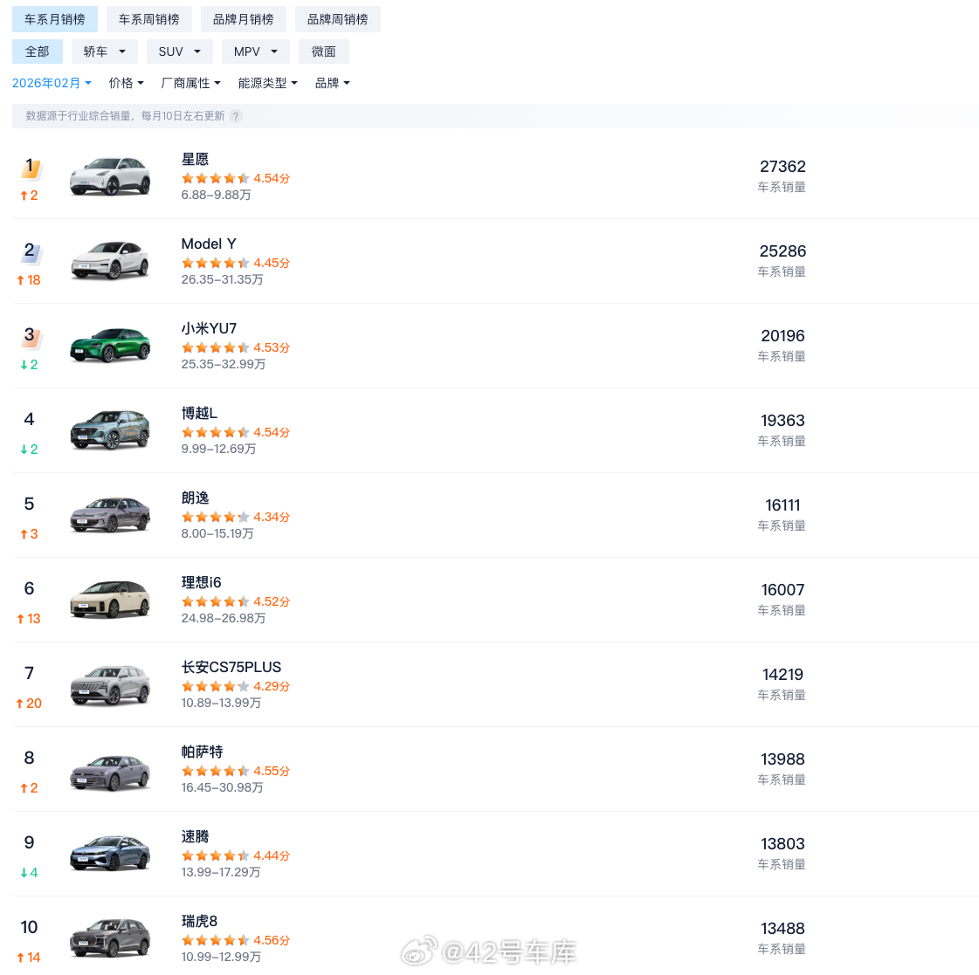Open the 朗逸 model link
979x975 pixels.
tap(195, 498)
